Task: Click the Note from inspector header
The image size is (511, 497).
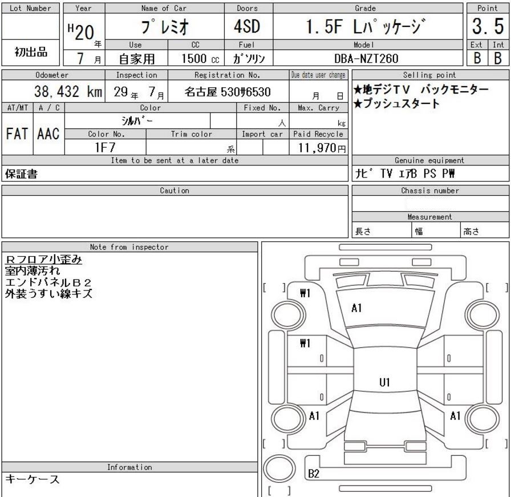Action: tap(129, 247)
